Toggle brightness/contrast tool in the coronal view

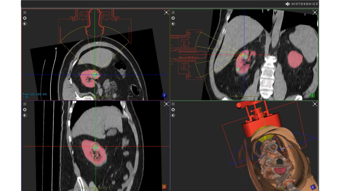(x=173, y=24)
